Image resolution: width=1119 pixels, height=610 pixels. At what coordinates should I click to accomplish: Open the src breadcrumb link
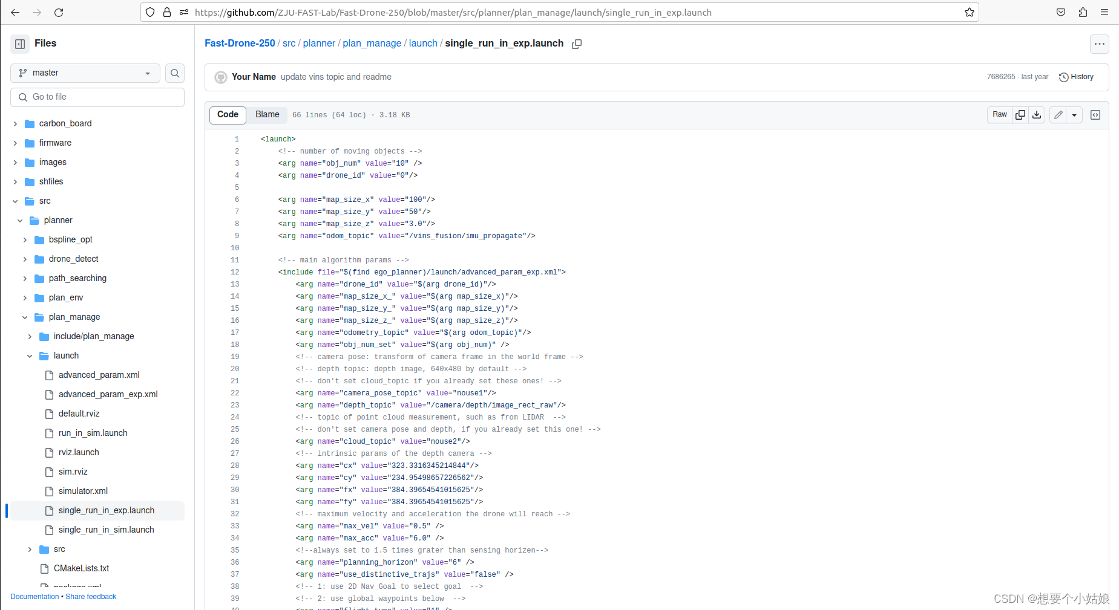[x=289, y=44]
